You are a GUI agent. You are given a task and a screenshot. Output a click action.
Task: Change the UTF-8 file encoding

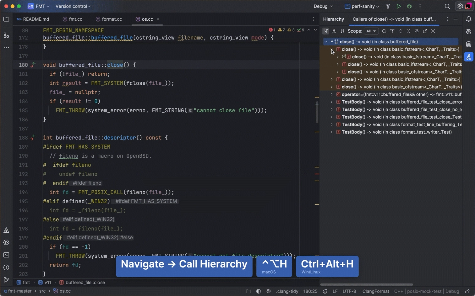pos(349,291)
